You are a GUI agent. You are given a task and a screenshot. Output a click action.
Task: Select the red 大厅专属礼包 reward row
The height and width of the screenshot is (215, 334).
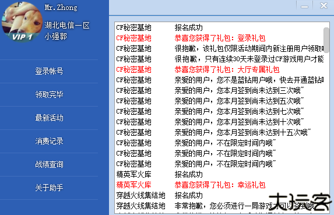click(219, 69)
